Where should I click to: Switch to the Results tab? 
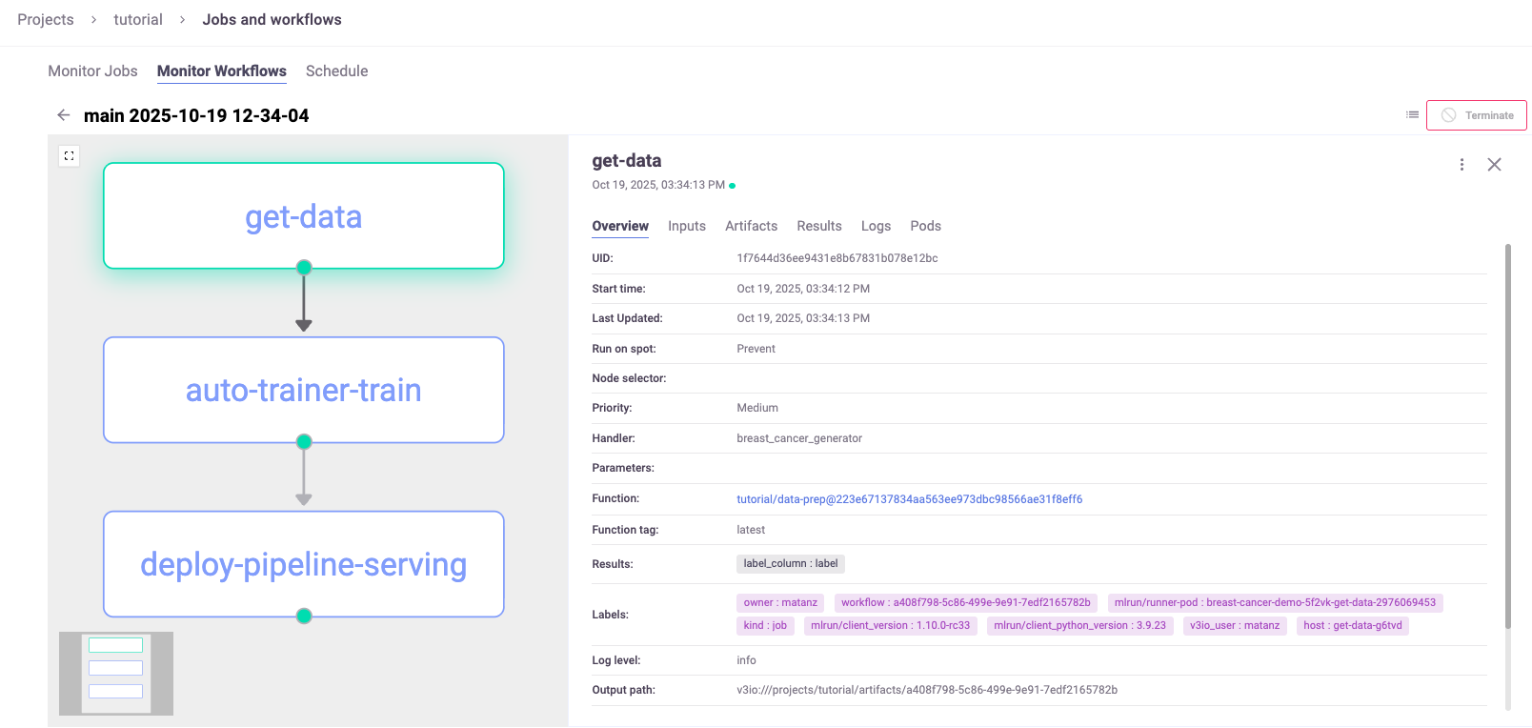click(x=819, y=226)
